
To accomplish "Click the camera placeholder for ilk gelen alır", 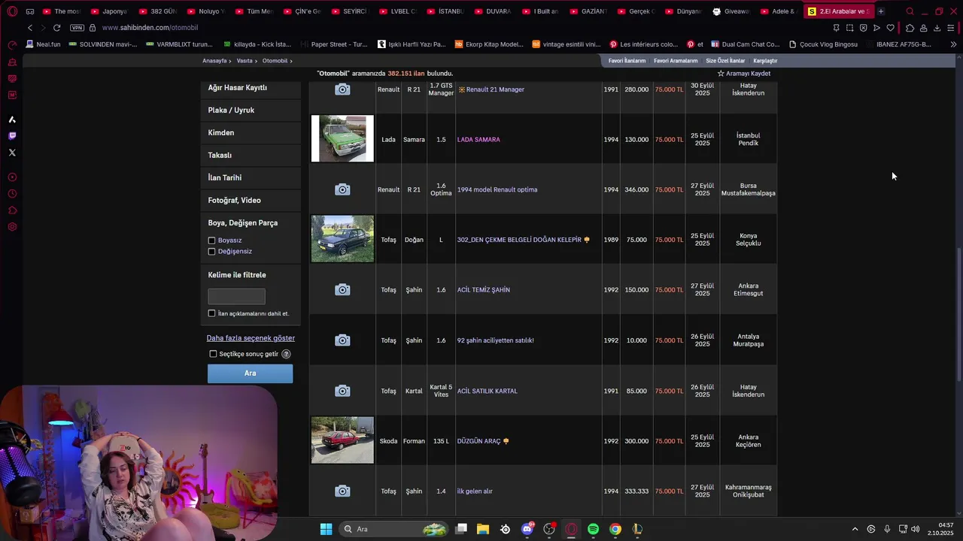I will (x=342, y=491).
